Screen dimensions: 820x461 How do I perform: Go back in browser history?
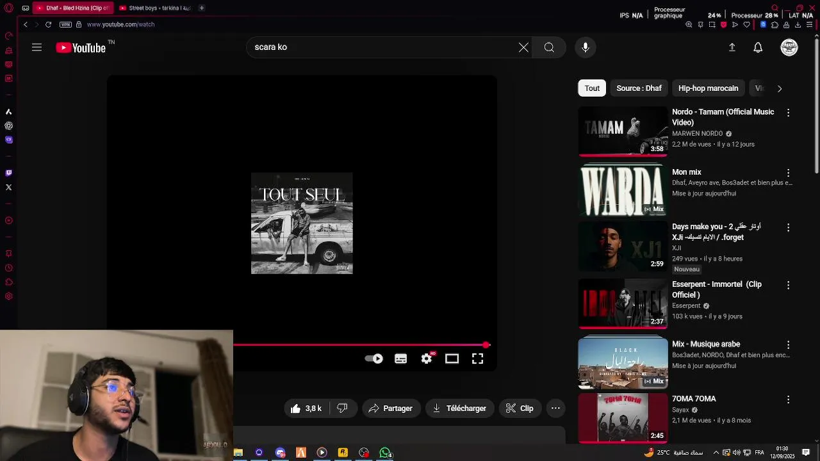point(26,24)
